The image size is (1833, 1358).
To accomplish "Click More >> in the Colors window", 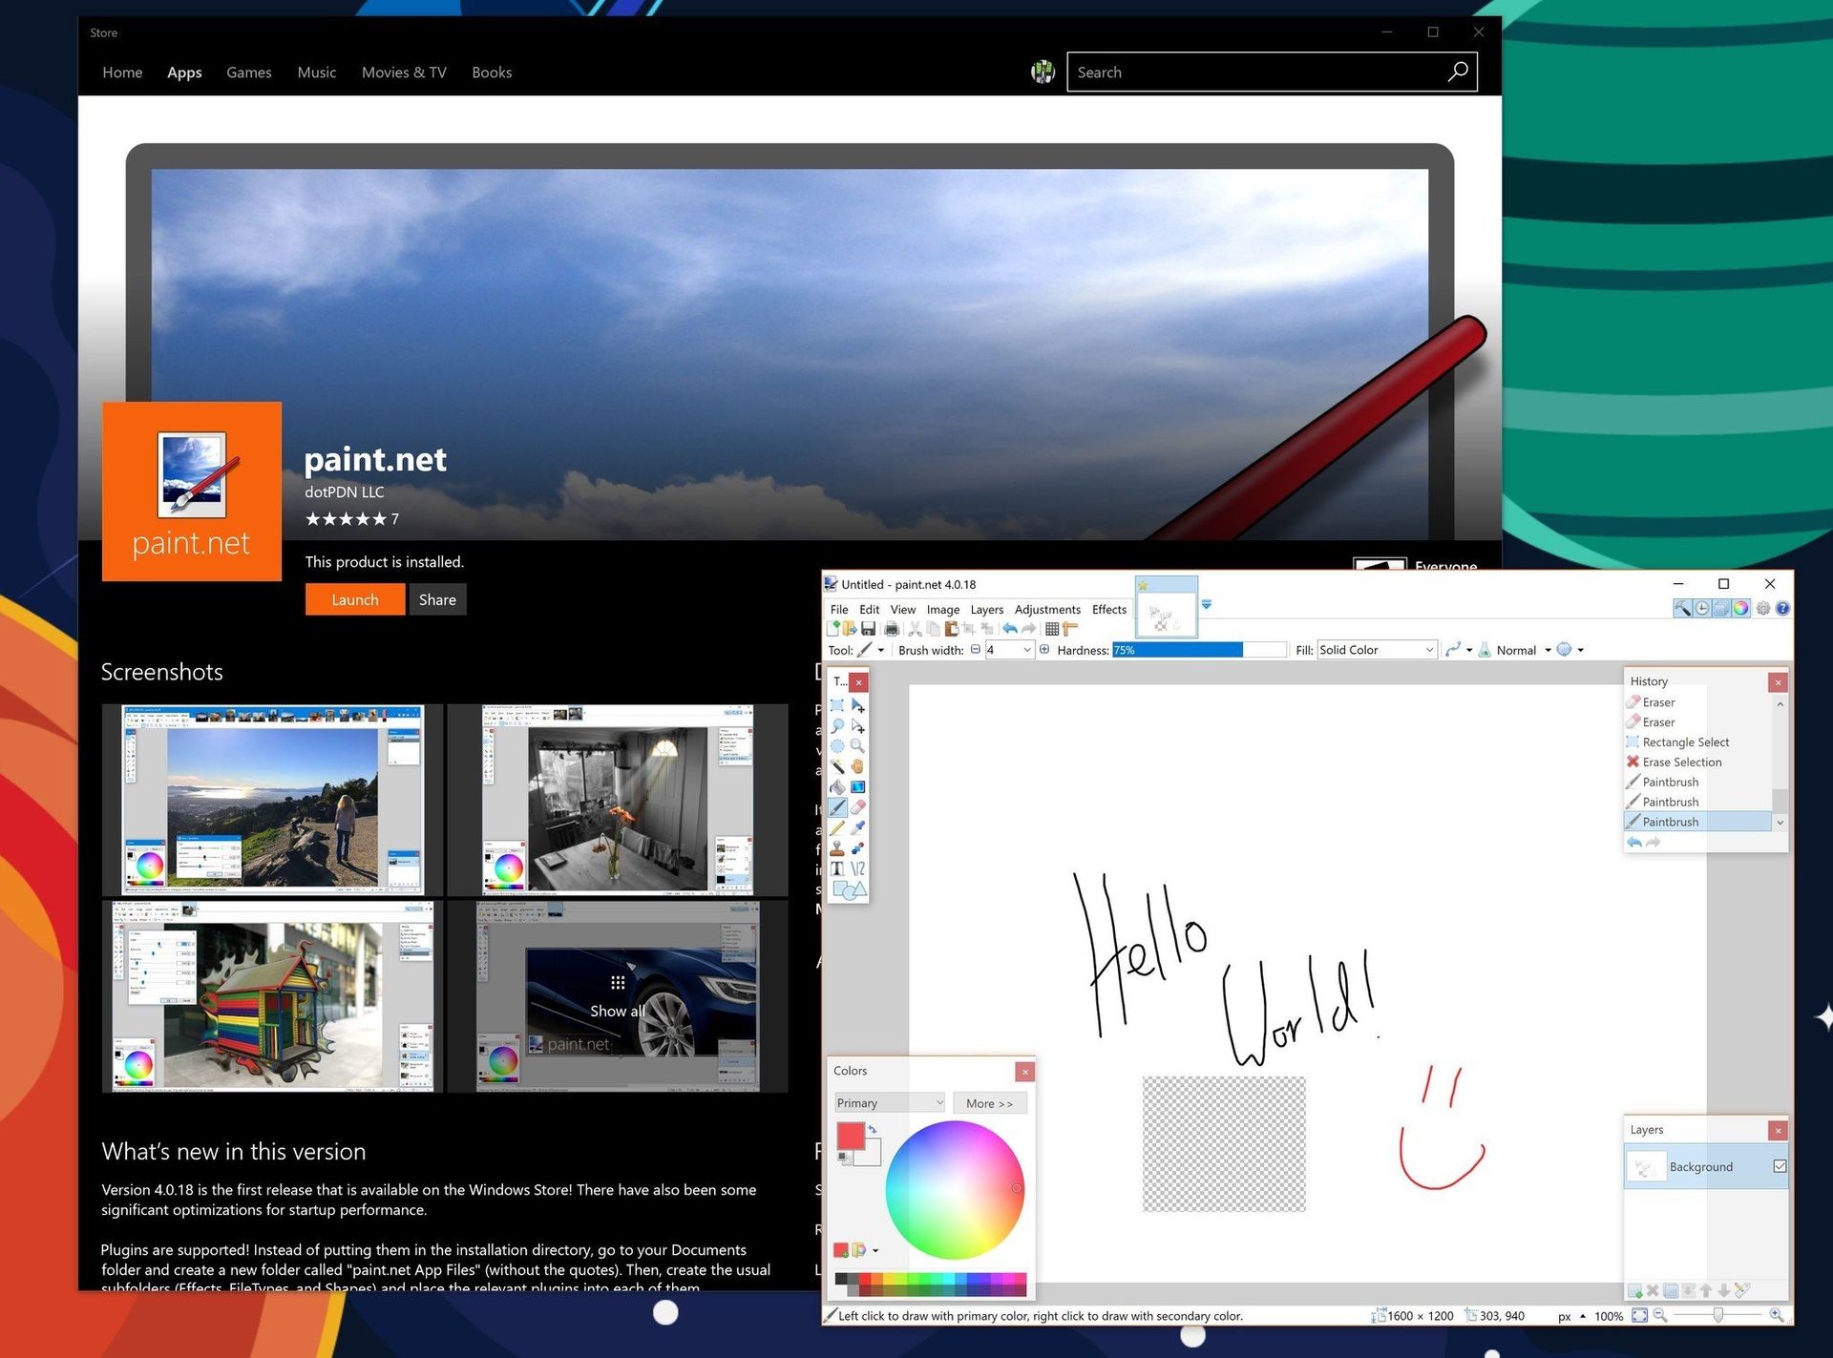I will [x=990, y=1103].
